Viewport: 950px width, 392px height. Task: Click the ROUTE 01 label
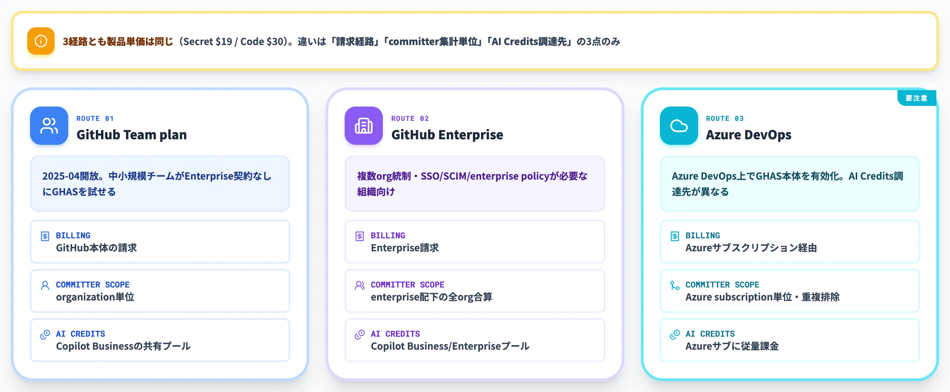click(x=95, y=118)
